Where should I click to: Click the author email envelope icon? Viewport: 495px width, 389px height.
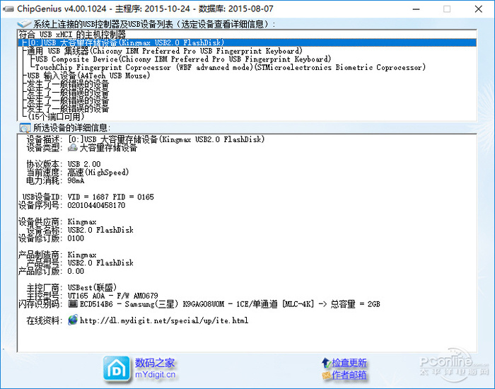point(325,375)
